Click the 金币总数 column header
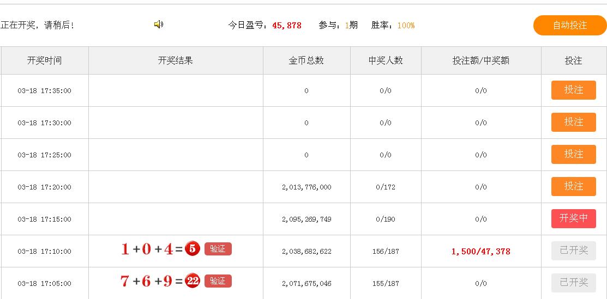This screenshot has height=299, width=607. pos(306,60)
